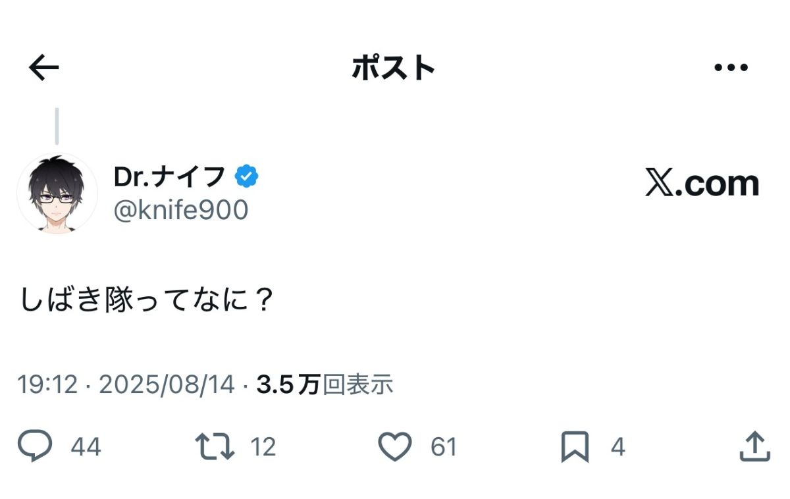Click the ポスト header title
790x499 pixels.
pos(394,68)
